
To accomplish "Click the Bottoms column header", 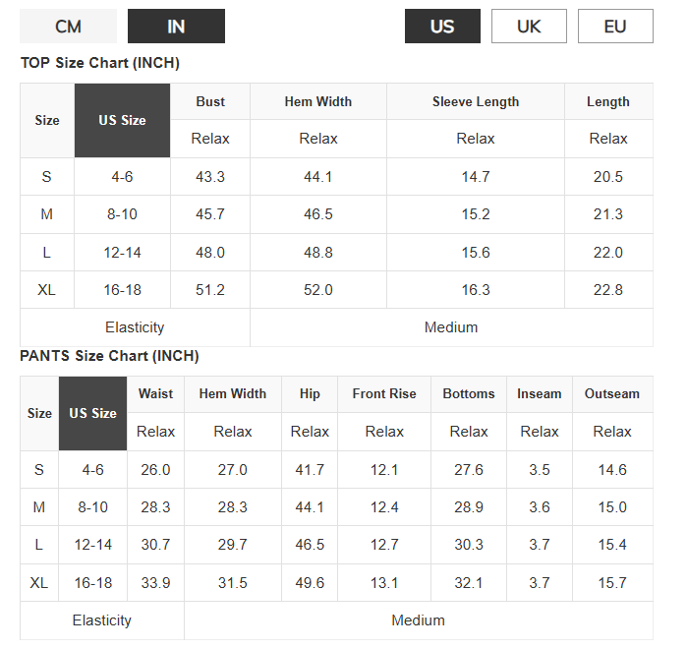I will tap(469, 393).
